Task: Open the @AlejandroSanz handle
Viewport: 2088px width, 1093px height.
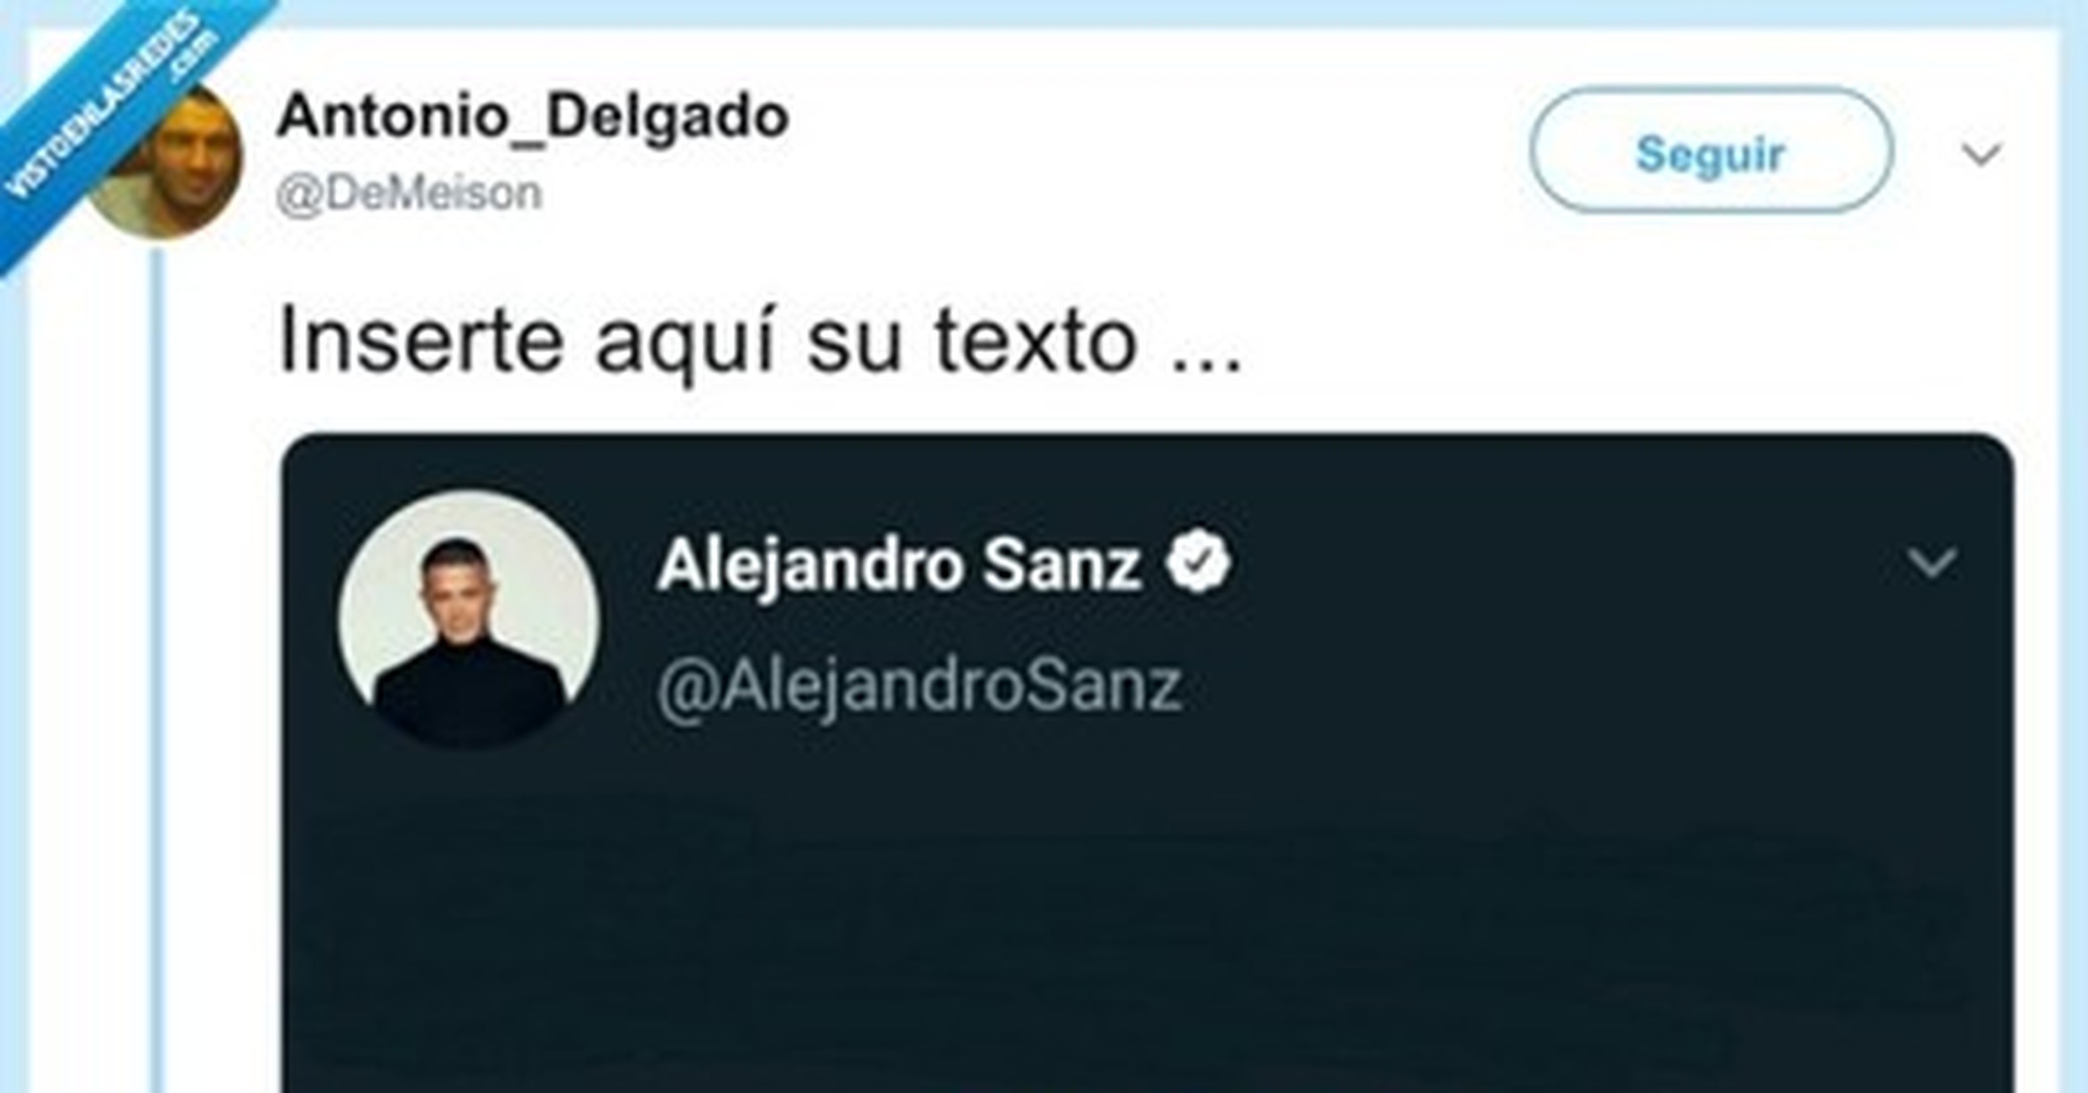Action: (x=920, y=686)
